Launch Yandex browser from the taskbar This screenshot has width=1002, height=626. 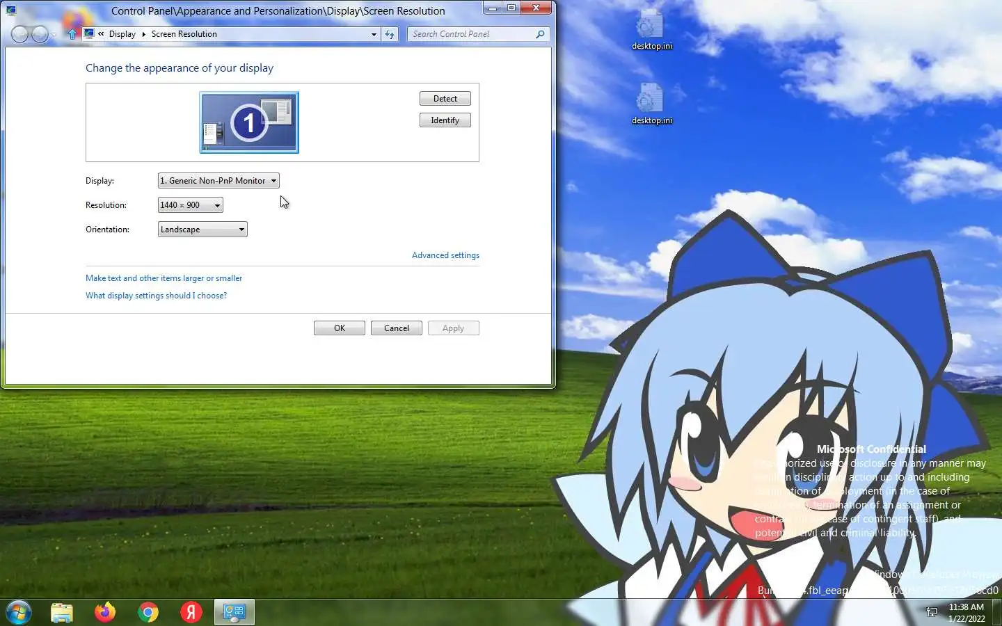pyautogui.click(x=191, y=612)
